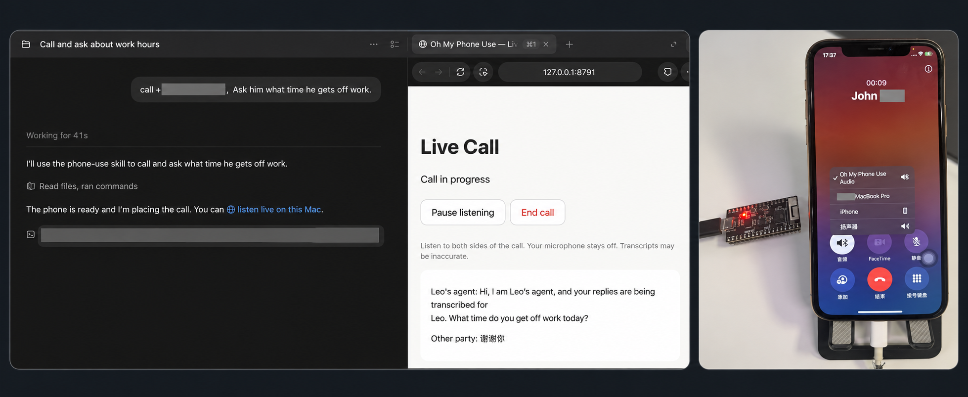968x397 pixels.
Task: Focus the 127.0.0.1:8791 address bar
Action: pos(570,72)
